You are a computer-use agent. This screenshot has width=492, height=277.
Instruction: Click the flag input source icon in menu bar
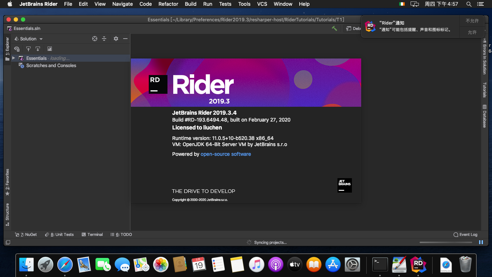pyautogui.click(x=402, y=4)
